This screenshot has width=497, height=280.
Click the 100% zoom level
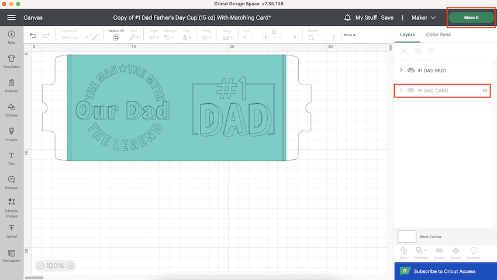click(55, 265)
